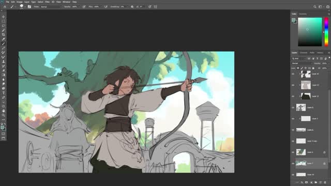Image resolution: width=331 pixels, height=186 pixels.
Task: Open the brush preset picker dropdown
Action: pos(25,7)
